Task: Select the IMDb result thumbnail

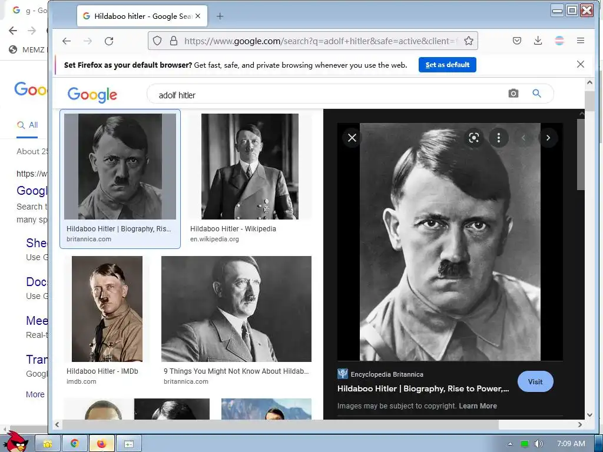Action: coord(107,309)
